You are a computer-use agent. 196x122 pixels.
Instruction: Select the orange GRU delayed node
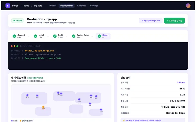click(x=43, y=107)
